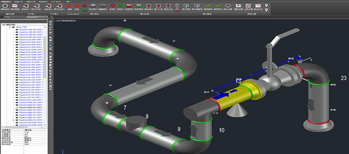Click the red eye weld display icon
Viewport: 349px width, 154px height.
pos(85,5)
